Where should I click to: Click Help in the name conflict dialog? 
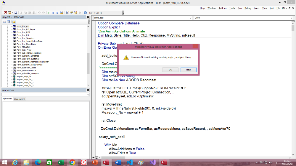click(188, 70)
